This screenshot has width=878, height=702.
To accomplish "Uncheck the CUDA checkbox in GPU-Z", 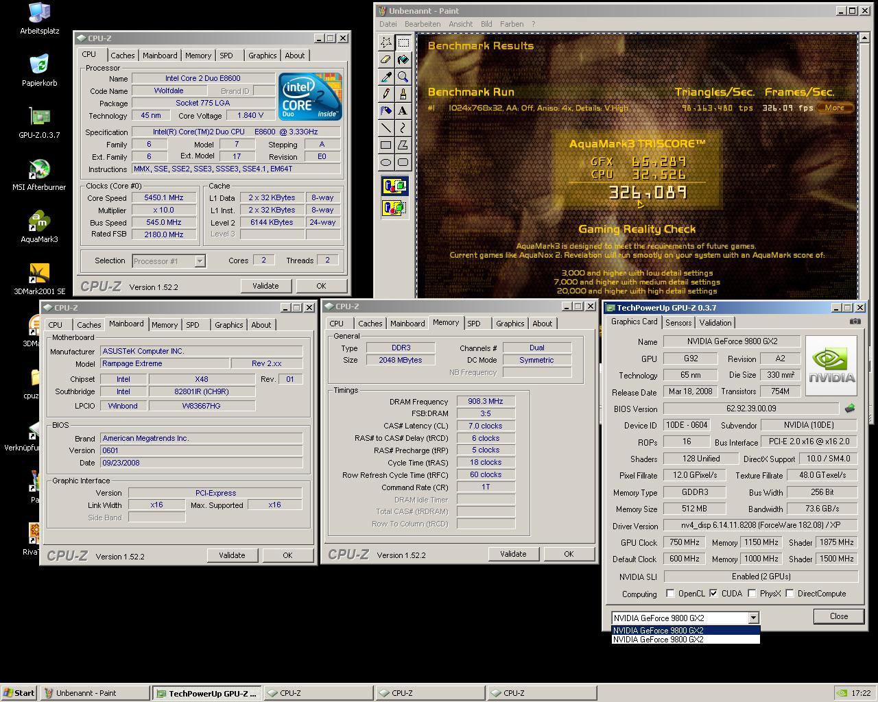I will click(x=713, y=594).
